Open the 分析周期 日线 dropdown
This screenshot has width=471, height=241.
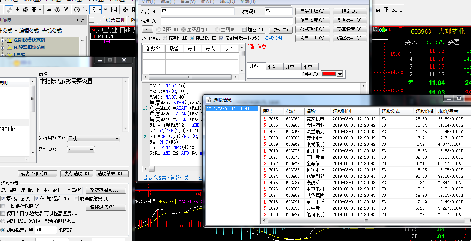[117, 138]
